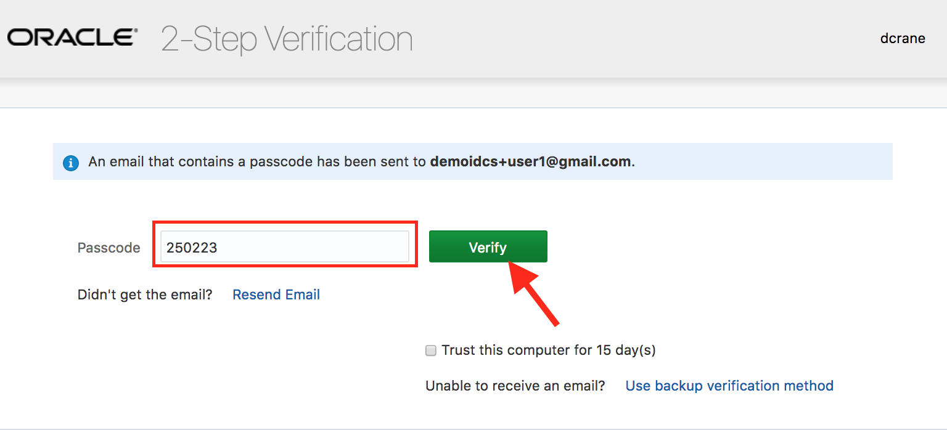Click the 'Passcode' field label
This screenshot has width=947, height=430.
click(109, 248)
